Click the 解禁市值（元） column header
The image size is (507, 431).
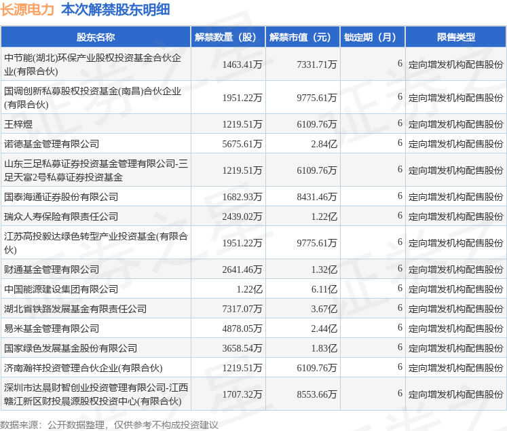click(303, 37)
